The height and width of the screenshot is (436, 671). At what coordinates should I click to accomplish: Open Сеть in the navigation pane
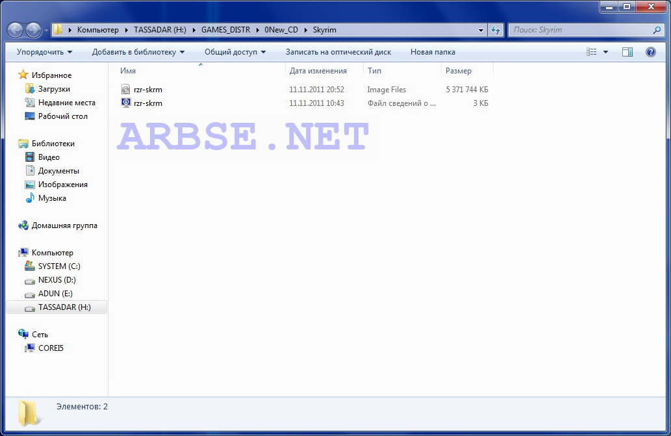click(40, 335)
